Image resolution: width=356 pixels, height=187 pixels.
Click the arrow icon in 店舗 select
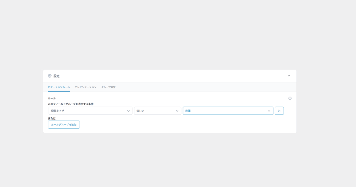(269, 111)
